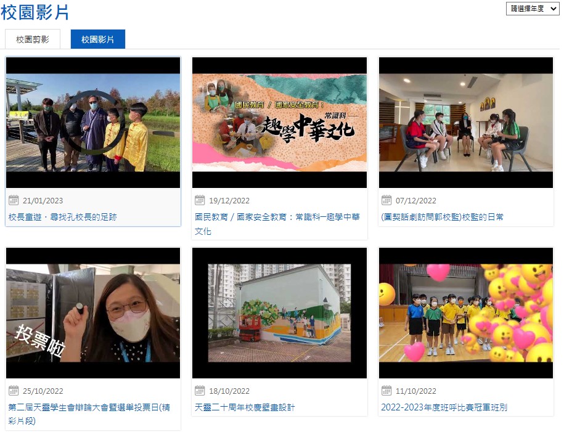
Task: Play the 投票啦 video thumbnail
Action: point(93,313)
